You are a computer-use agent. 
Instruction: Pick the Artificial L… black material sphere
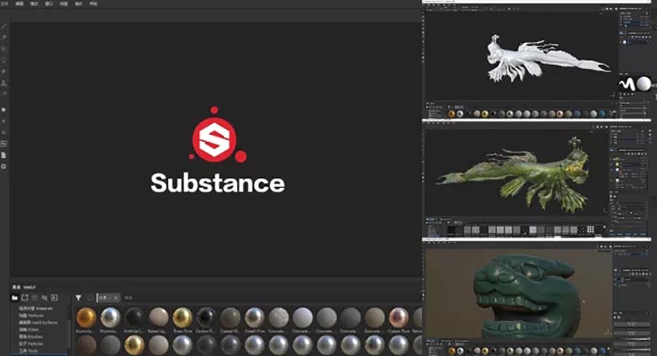click(134, 317)
